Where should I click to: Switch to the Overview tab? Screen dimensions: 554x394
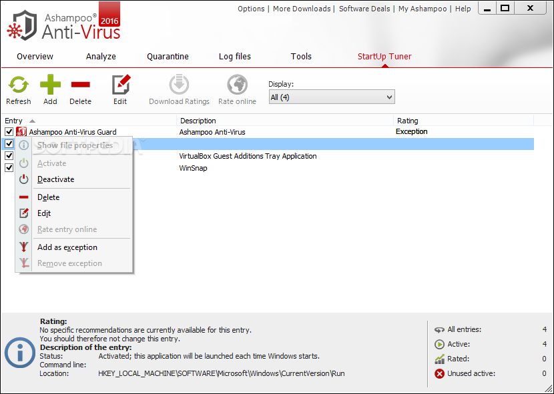tap(35, 57)
